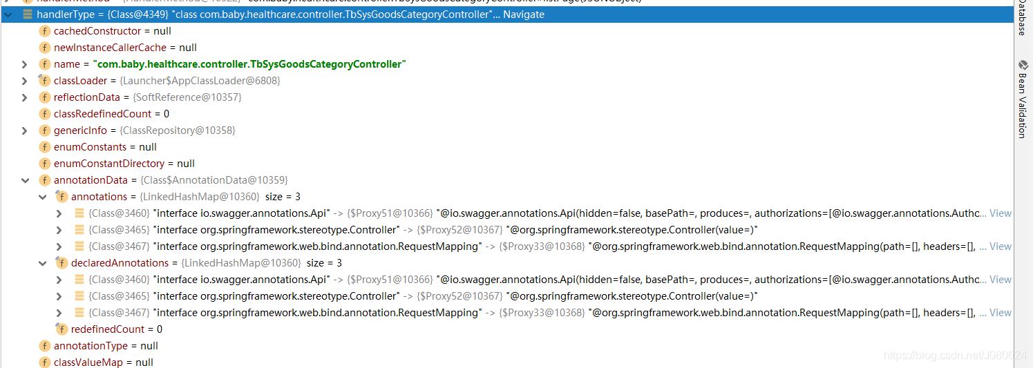Click map entry icon of declaredAnnotations Api row
This screenshot has width=1033, height=368.
point(79,280)
